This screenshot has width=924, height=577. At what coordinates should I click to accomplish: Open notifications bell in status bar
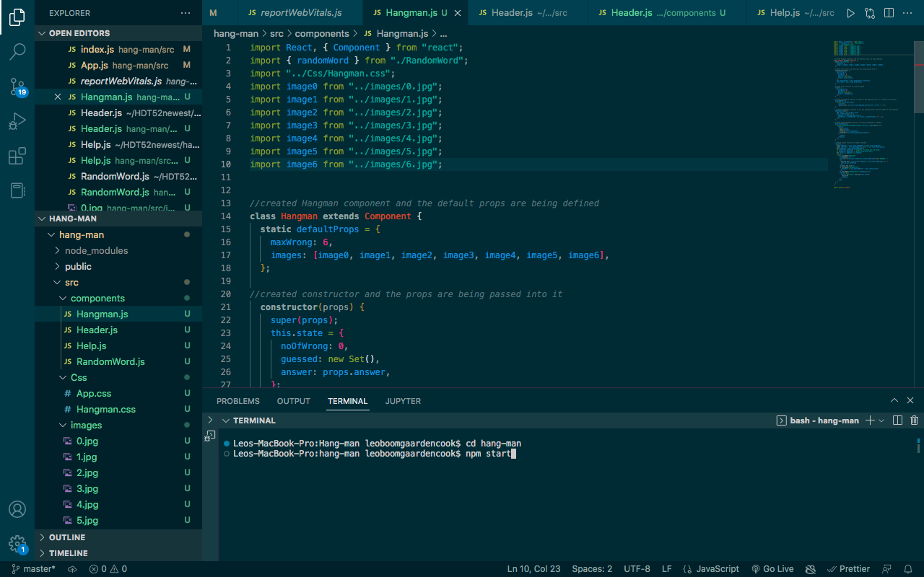click(x=908, y=569)
